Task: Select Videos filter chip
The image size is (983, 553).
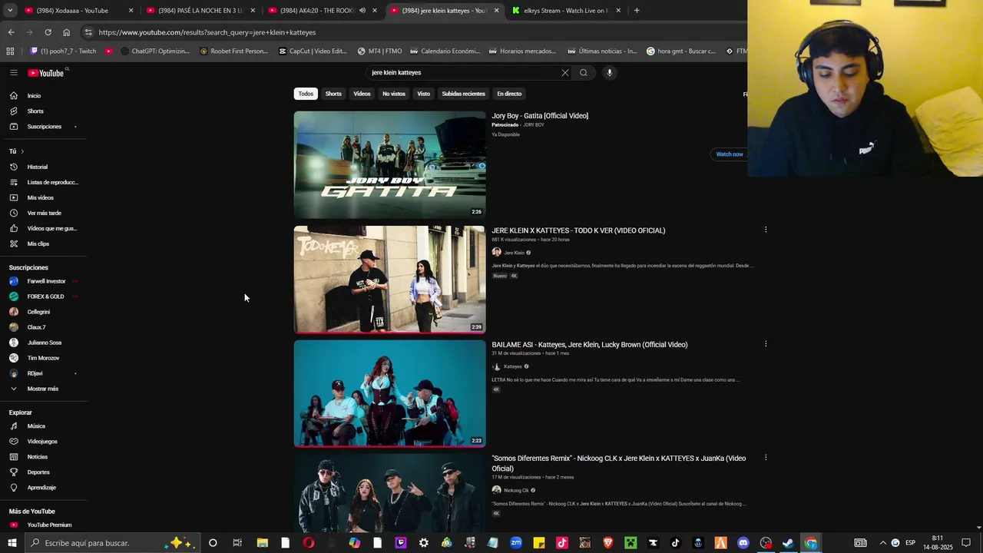Action: coord(362,94)
